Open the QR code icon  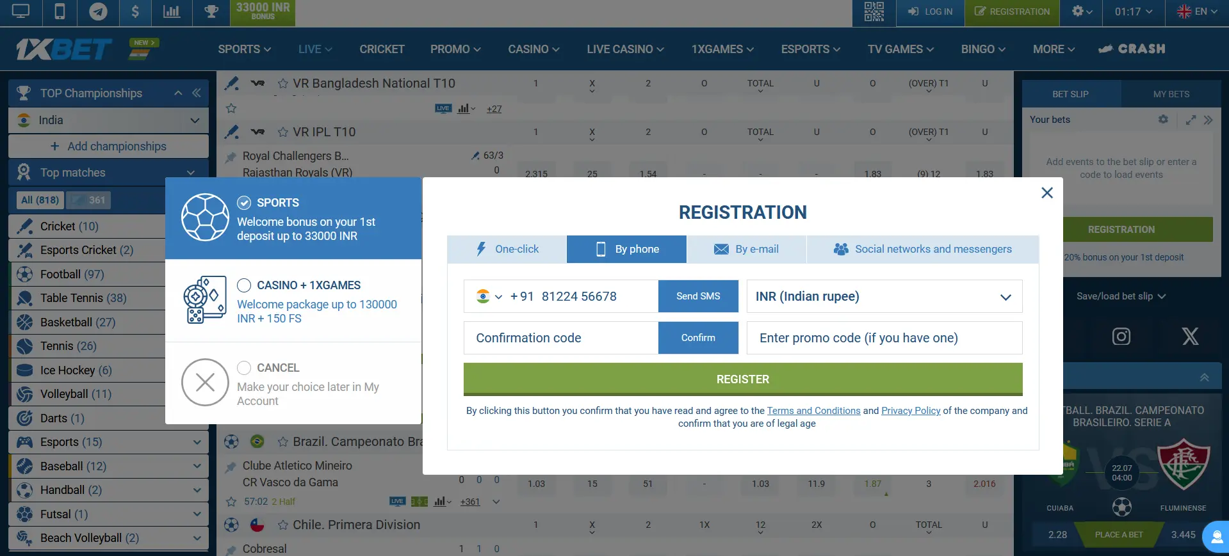coord(874,12)
